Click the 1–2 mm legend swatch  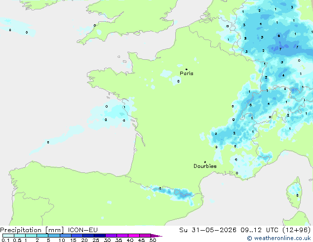click(x=31, y=236)
